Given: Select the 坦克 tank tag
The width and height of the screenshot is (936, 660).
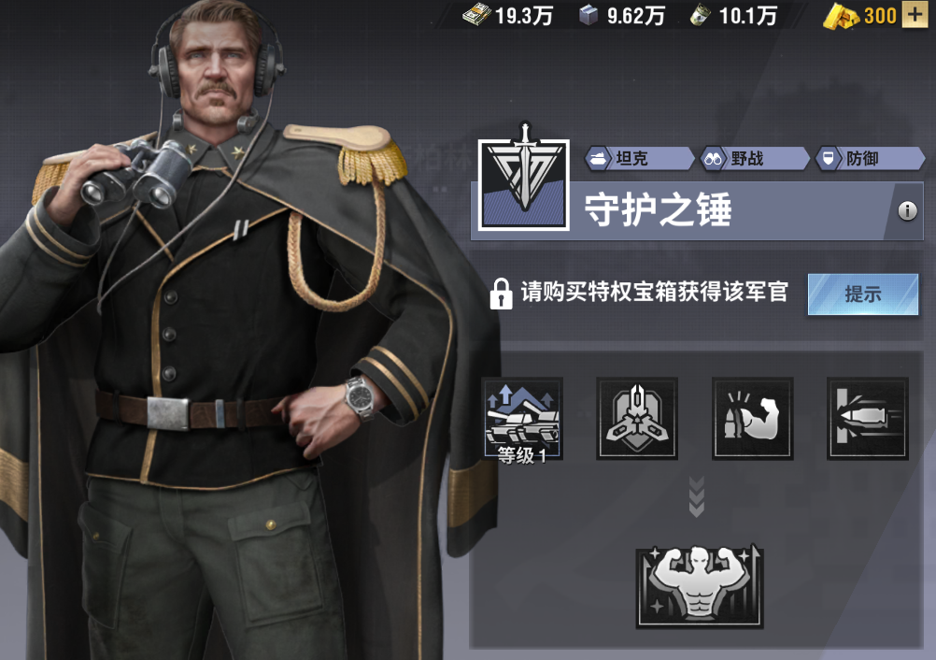Looking at the screenshot, I should pyautogui.click(x=639, y=159).
